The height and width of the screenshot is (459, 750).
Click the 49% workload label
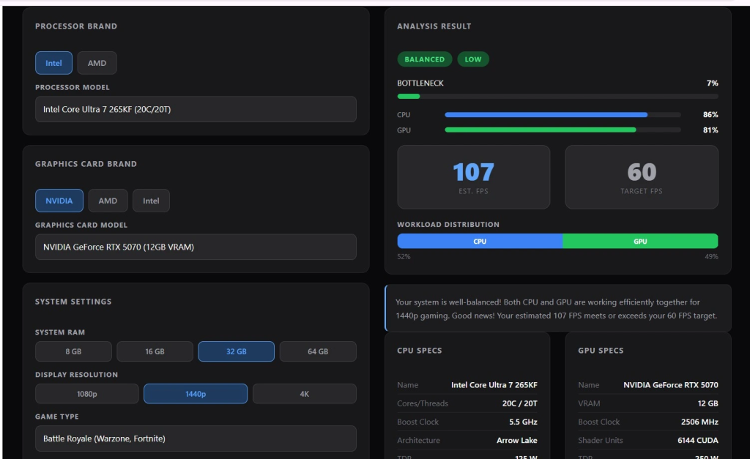coord(711,257)
